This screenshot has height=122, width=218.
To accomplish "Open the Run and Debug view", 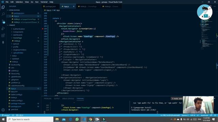I will [3, 28].
